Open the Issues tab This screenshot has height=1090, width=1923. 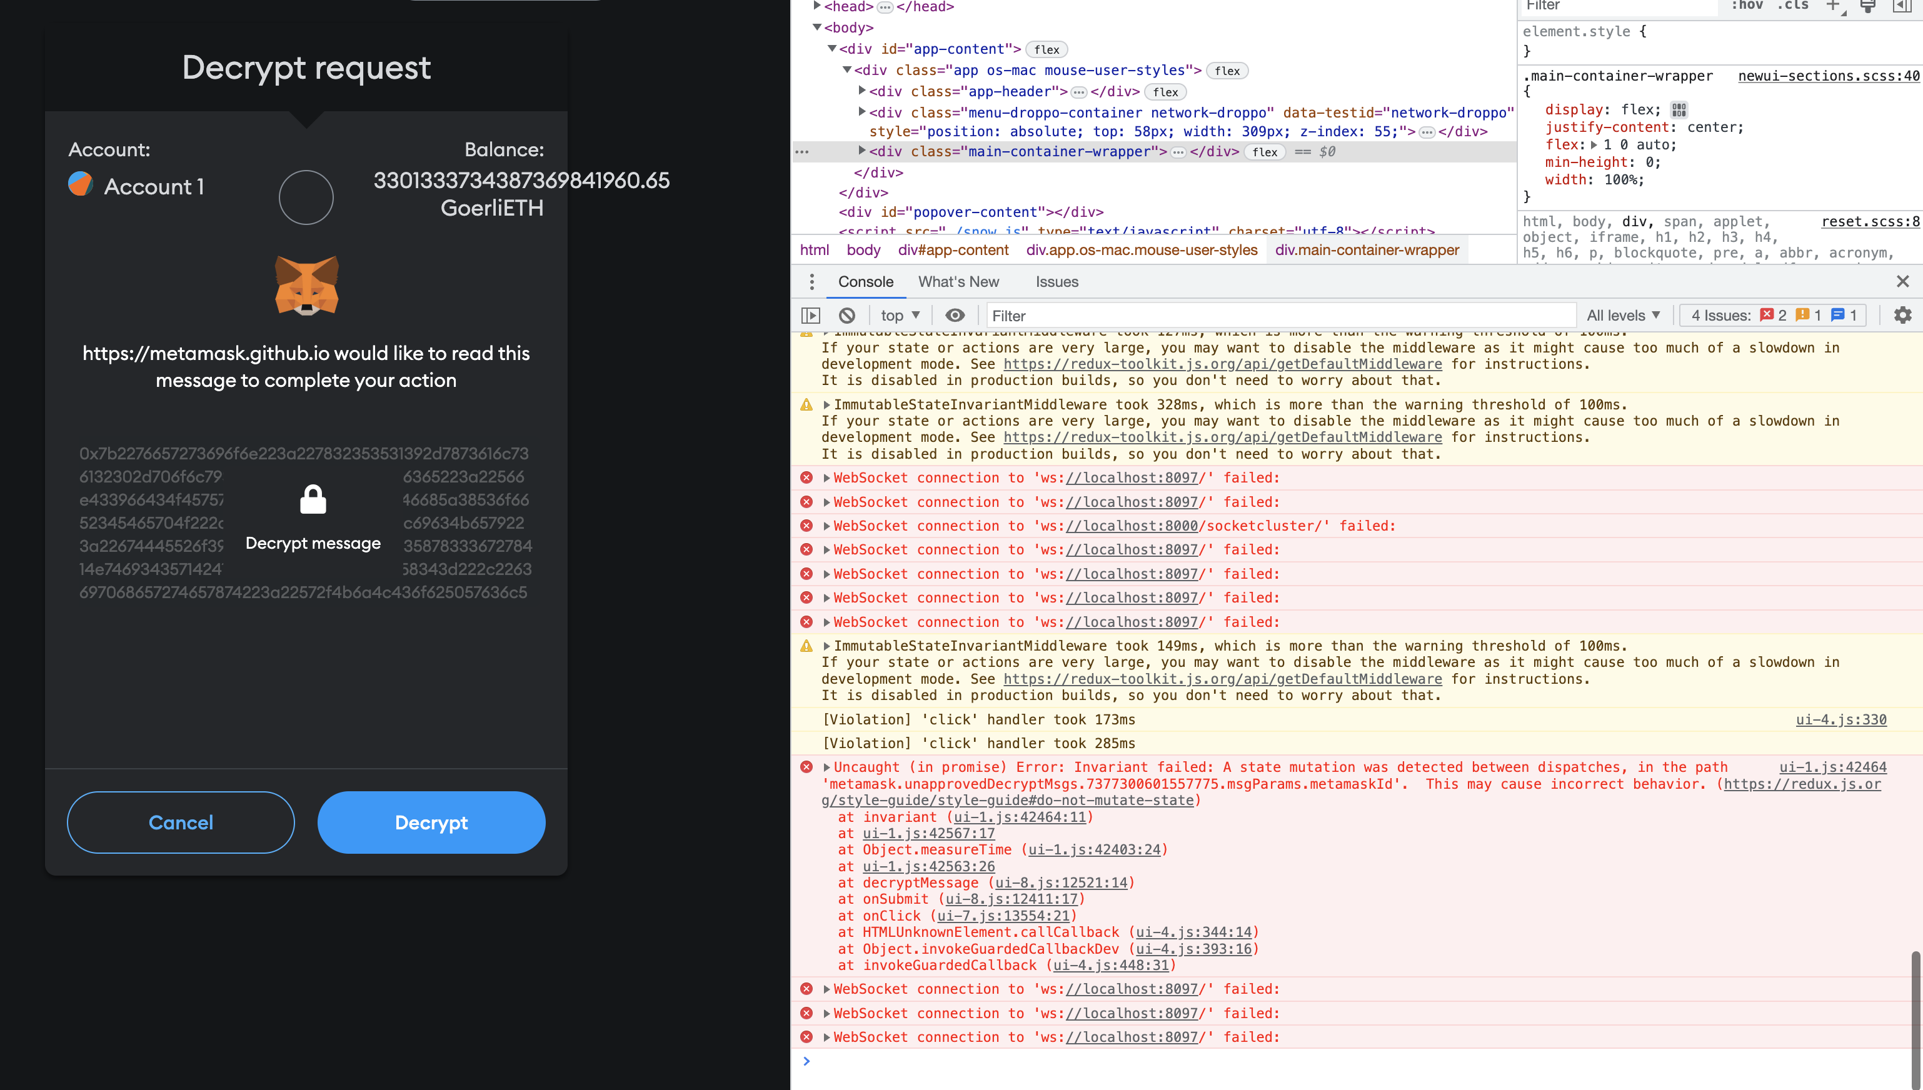[x=1056, y=281]
